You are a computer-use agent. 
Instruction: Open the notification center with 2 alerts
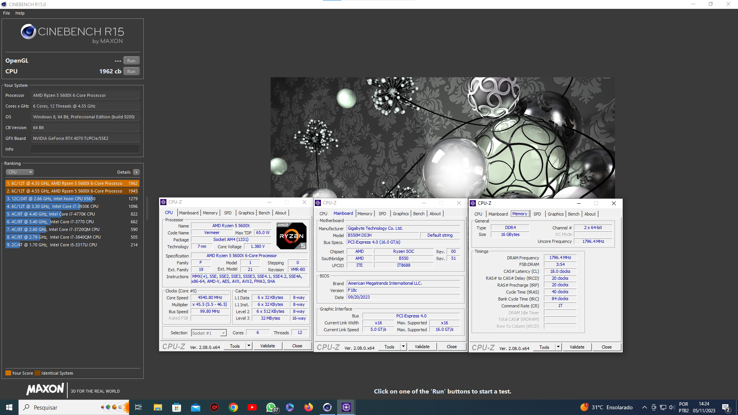coord(726,408)
